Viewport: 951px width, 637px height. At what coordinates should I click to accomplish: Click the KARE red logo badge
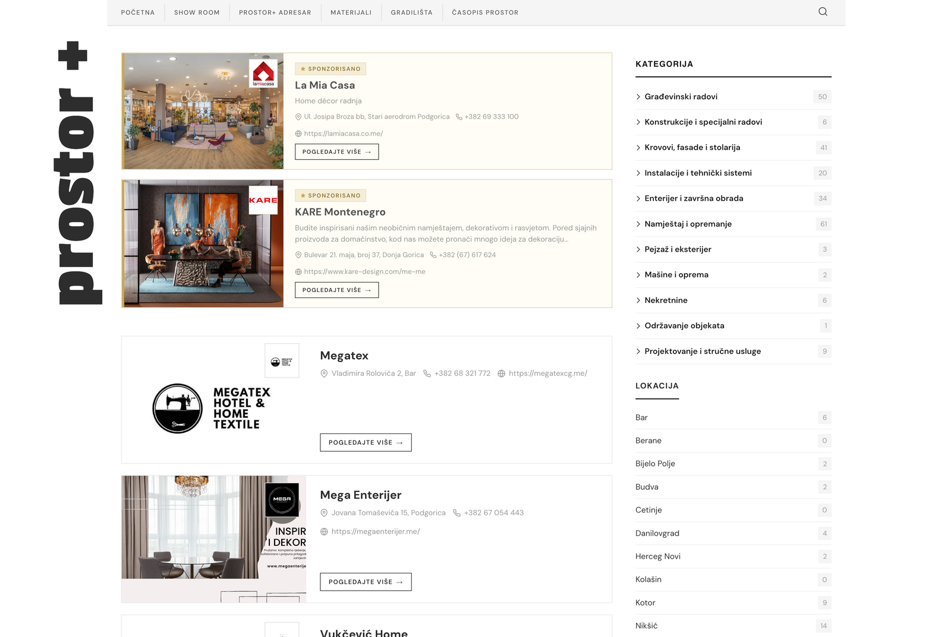263,200
